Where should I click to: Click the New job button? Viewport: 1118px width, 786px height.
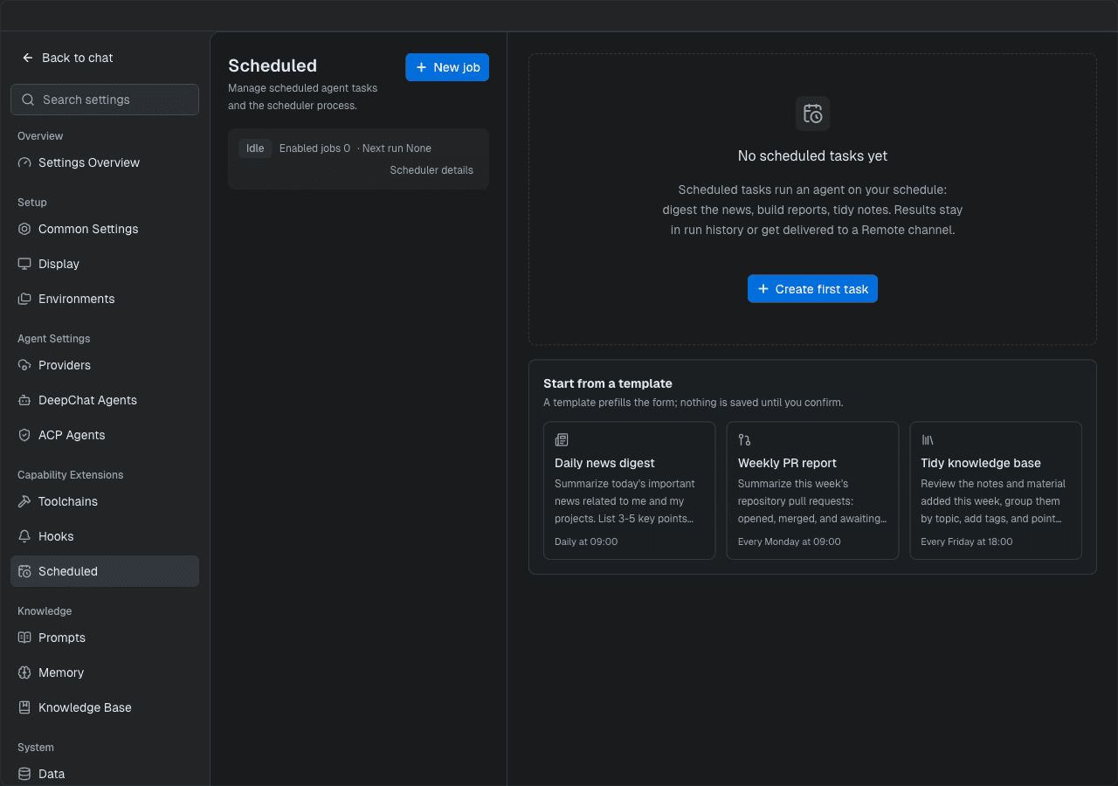447,67
